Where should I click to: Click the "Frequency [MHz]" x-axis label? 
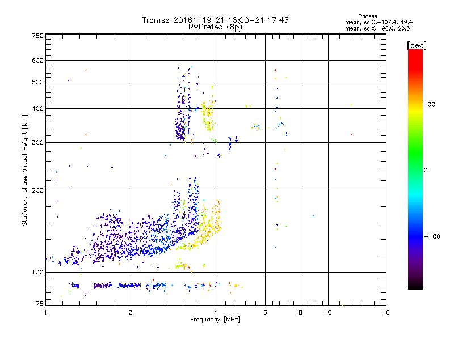point(215,320)
